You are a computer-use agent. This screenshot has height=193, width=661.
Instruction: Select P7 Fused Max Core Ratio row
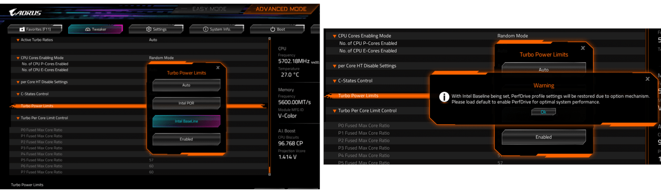140,172
